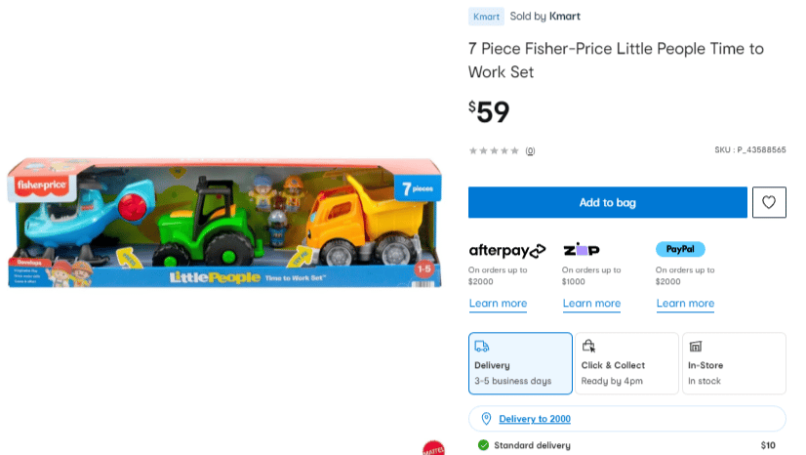Screen dimensions: 806x455
Task: Open the Little People product image
Action: click(x=224, y=223)
